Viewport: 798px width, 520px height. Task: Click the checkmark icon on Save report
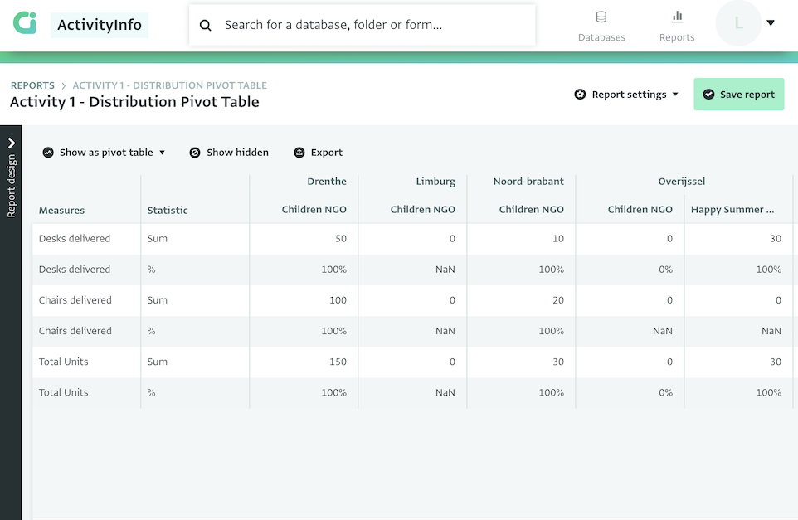click(709, 94)
